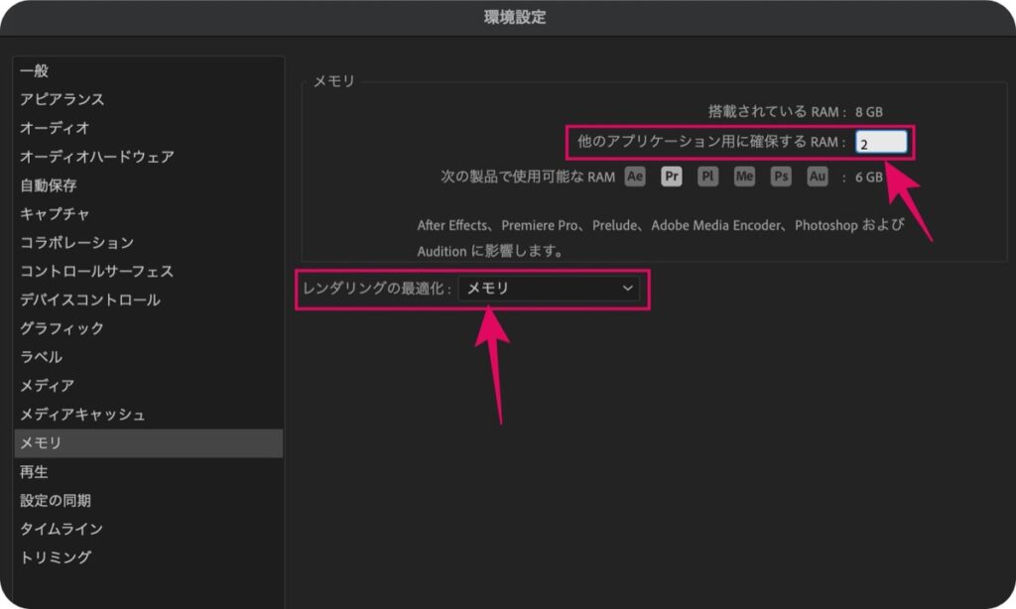Open デバイスコントロール settings
This screenshot has height=609, width=1016.
(x=149, y=300)
